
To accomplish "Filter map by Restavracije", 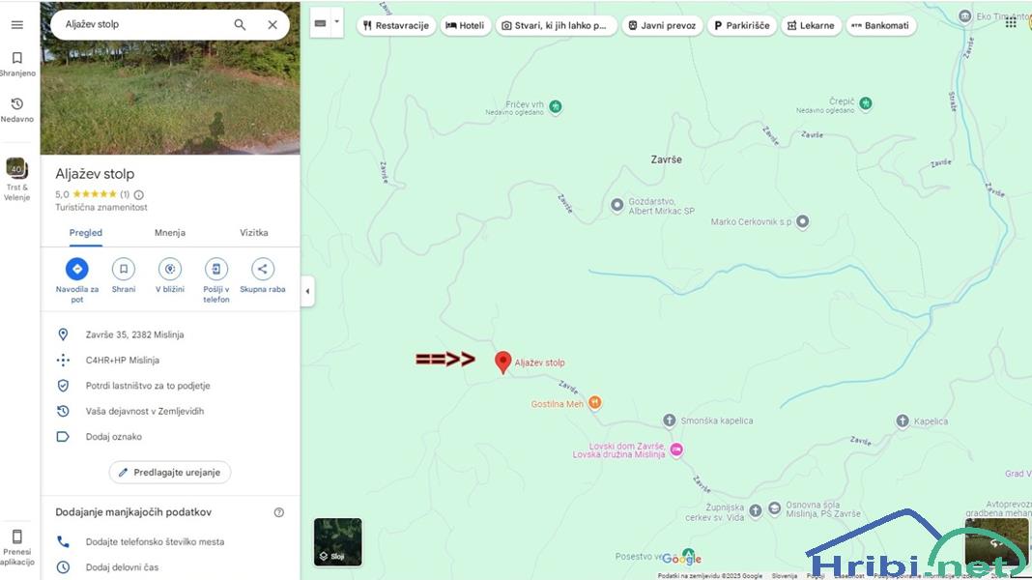I will coord(395,26).
